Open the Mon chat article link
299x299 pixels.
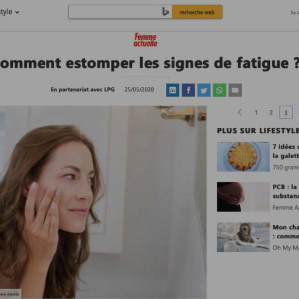pyautogui.click(x=286, y=232)
